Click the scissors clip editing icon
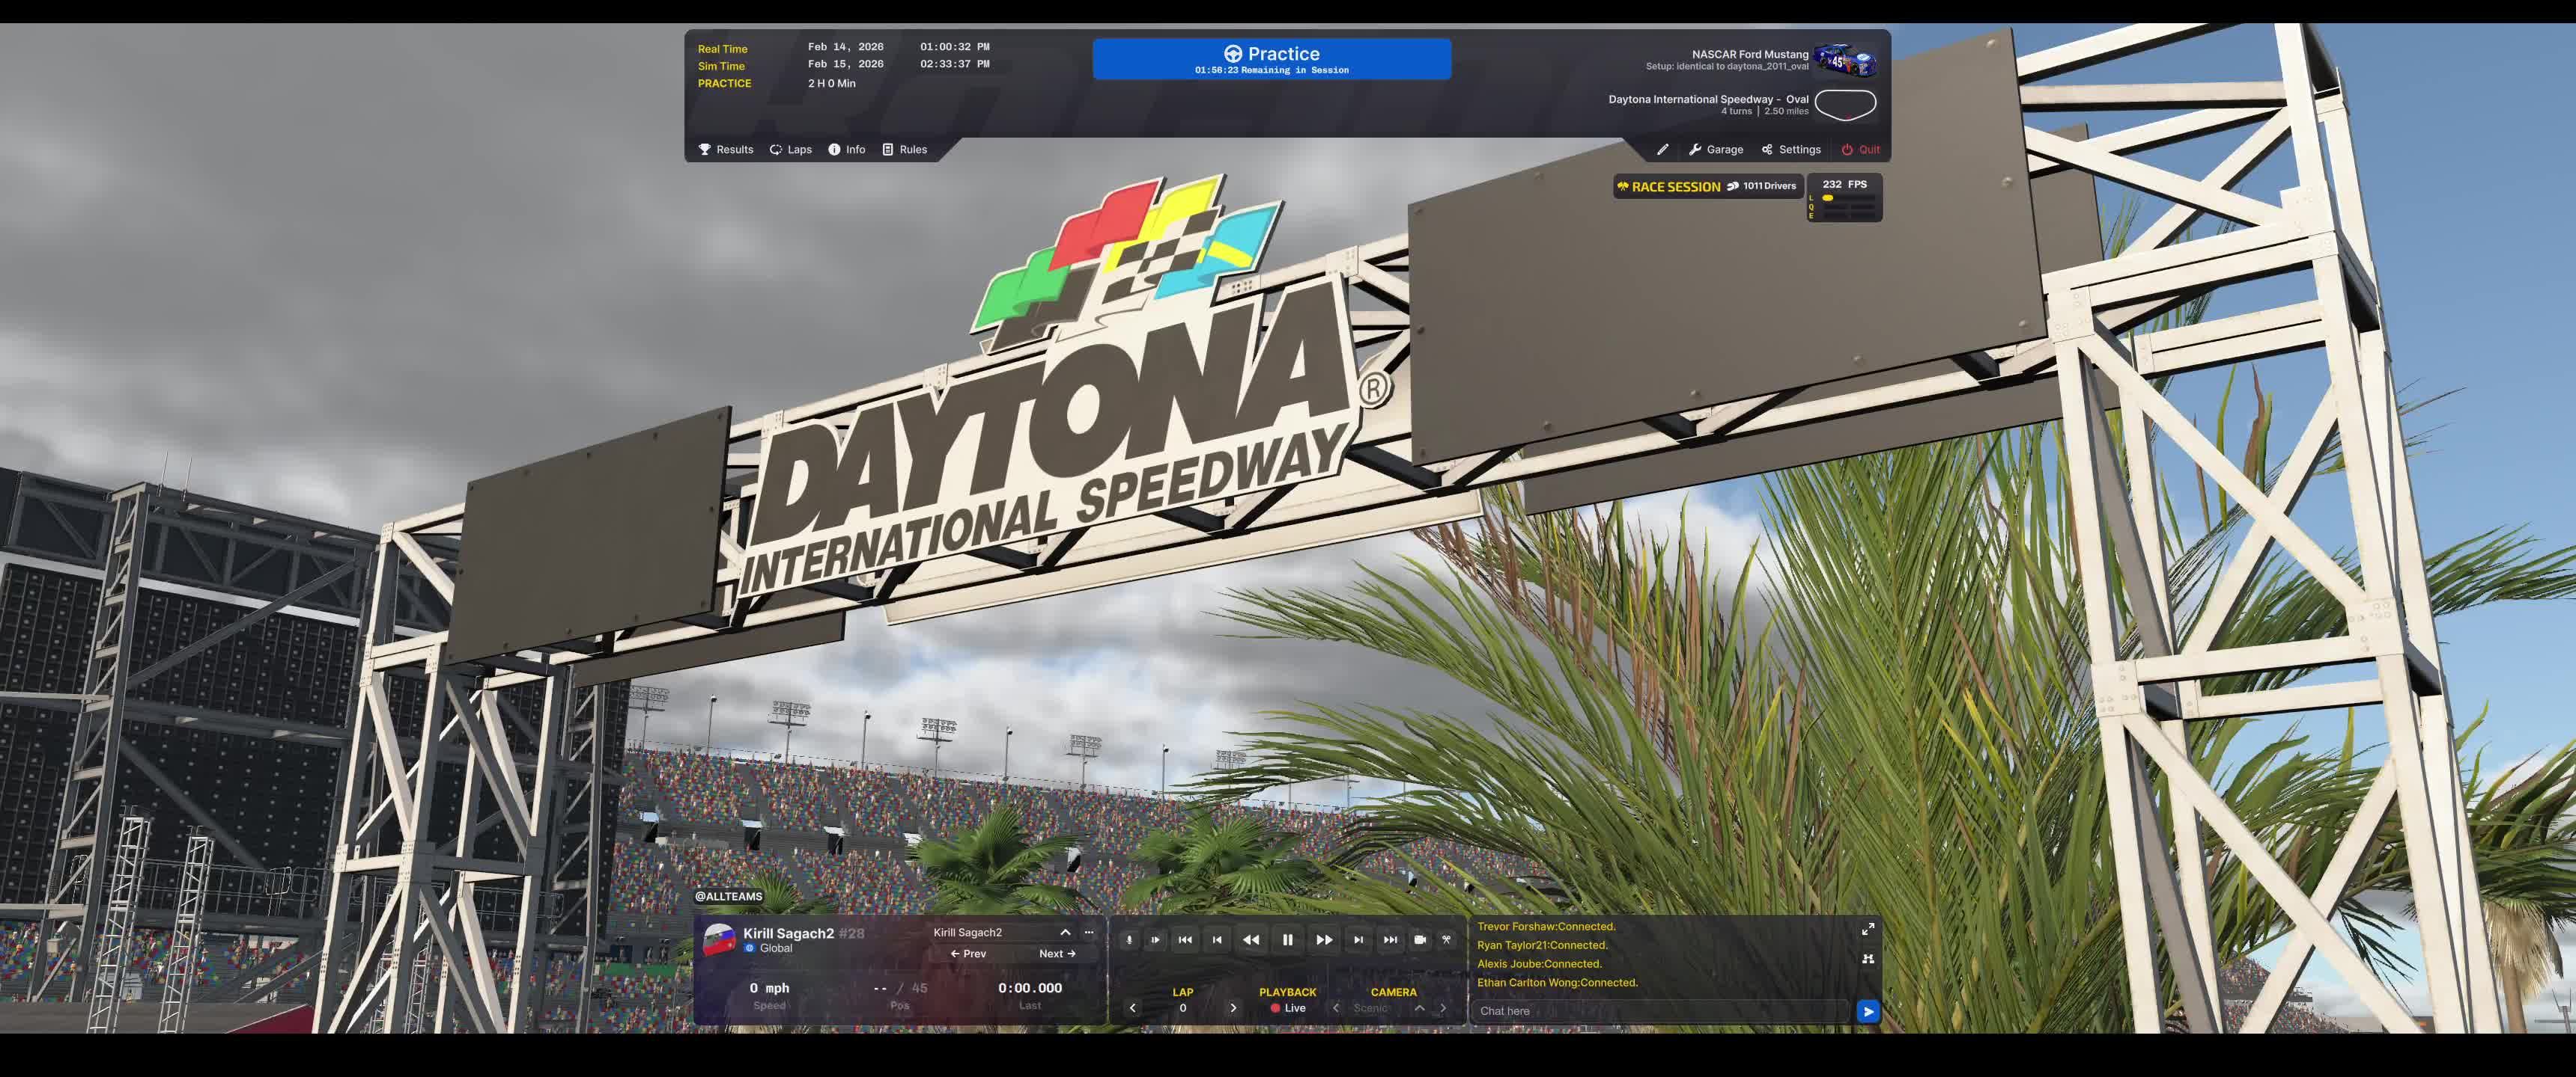This screenshot has width=2576, height=1077. click(1446, 939)
